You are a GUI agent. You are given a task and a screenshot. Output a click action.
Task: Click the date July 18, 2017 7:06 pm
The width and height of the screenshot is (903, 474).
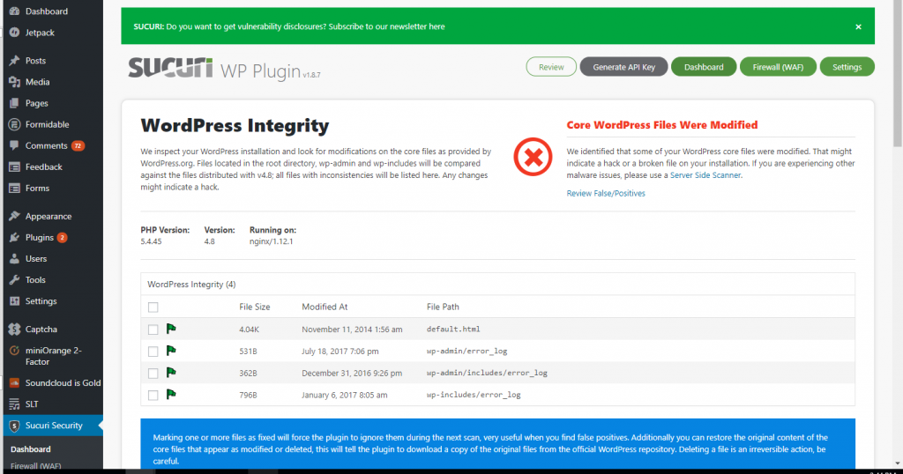340,352
